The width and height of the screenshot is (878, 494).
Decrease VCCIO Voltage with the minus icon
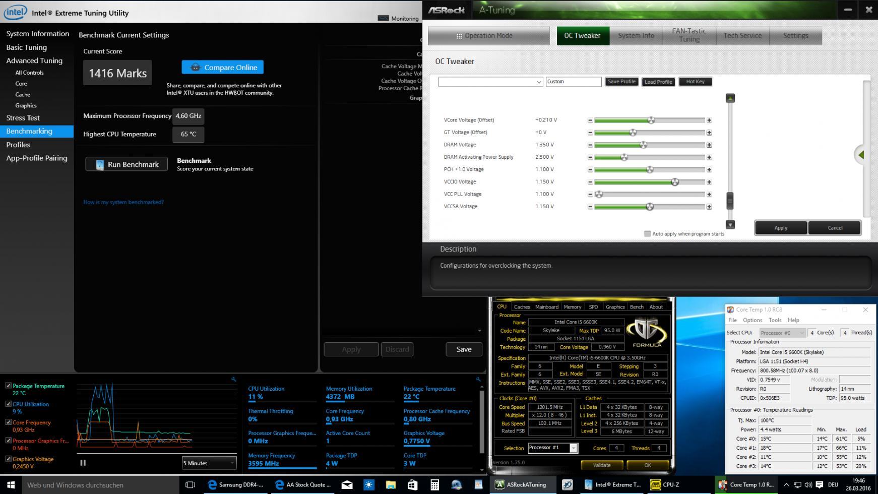[x=590, y=182]
